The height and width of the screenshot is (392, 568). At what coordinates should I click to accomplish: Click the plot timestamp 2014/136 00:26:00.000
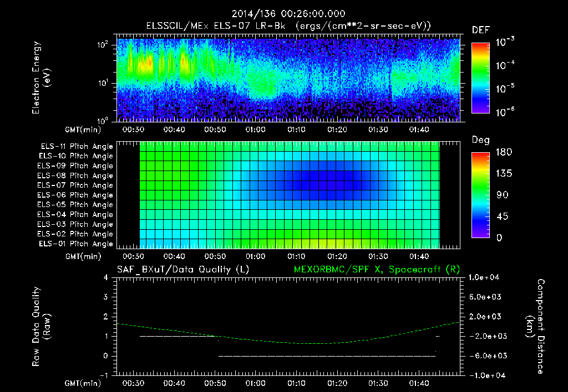[288, 14]
